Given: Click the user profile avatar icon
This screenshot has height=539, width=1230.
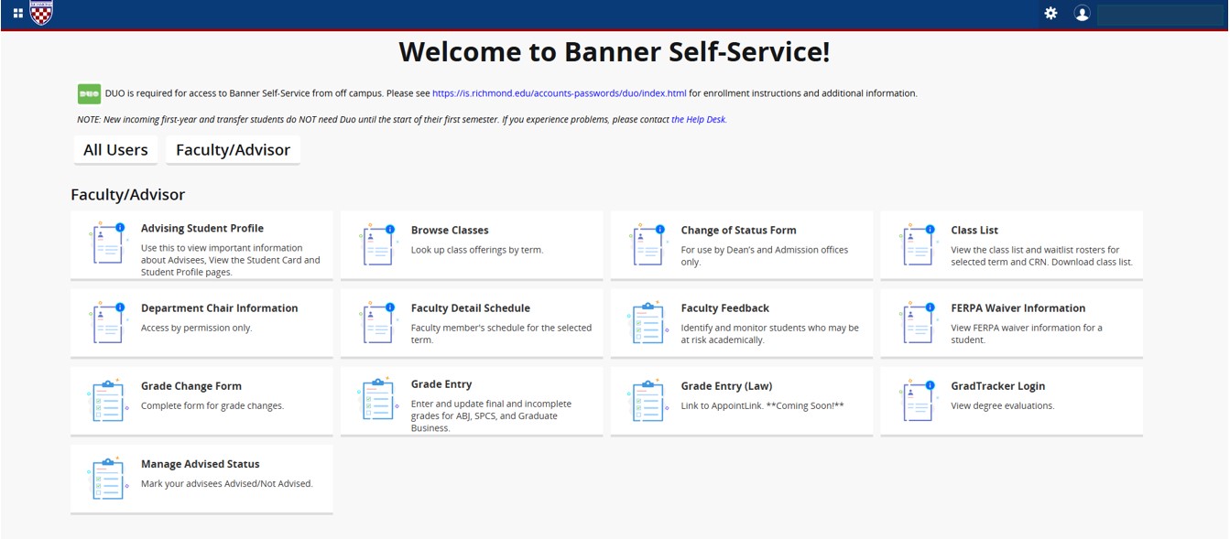Looking at the screenshot, I should (1082, 14).
